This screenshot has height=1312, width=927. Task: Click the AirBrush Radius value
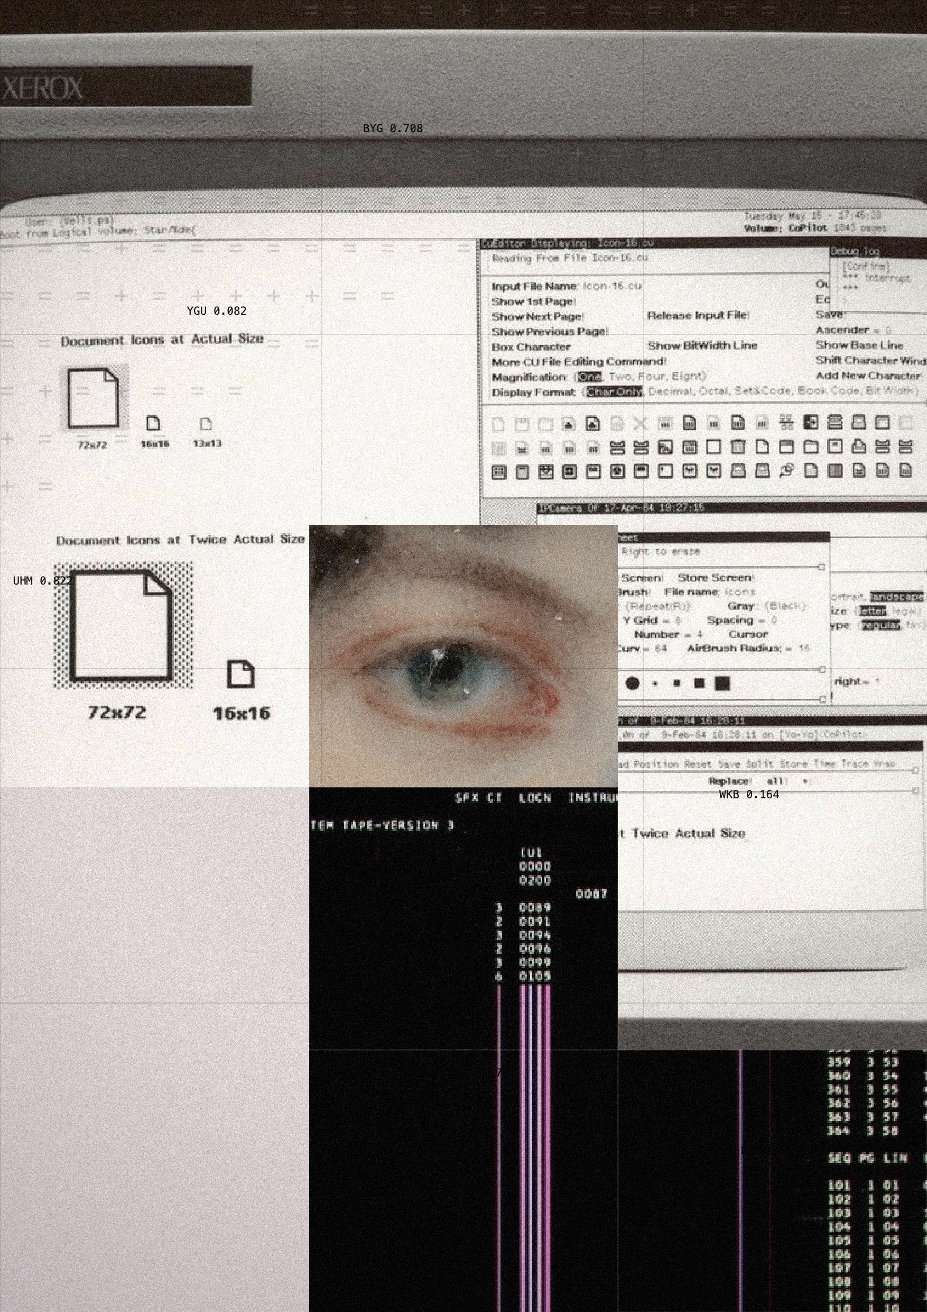(804, 648)
